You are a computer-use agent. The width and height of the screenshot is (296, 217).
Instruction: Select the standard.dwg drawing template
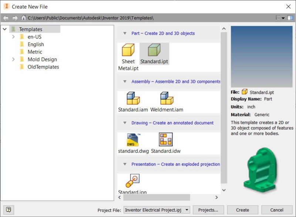[133, 140]
